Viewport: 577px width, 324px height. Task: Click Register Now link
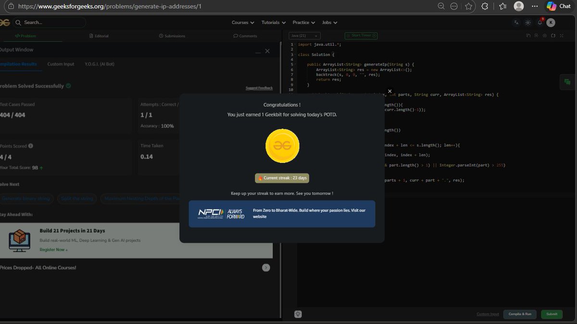(53, 249)
